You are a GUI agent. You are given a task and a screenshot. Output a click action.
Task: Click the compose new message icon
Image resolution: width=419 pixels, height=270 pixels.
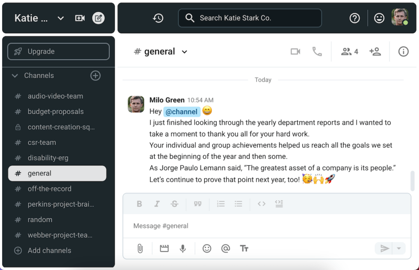[98, 18]
